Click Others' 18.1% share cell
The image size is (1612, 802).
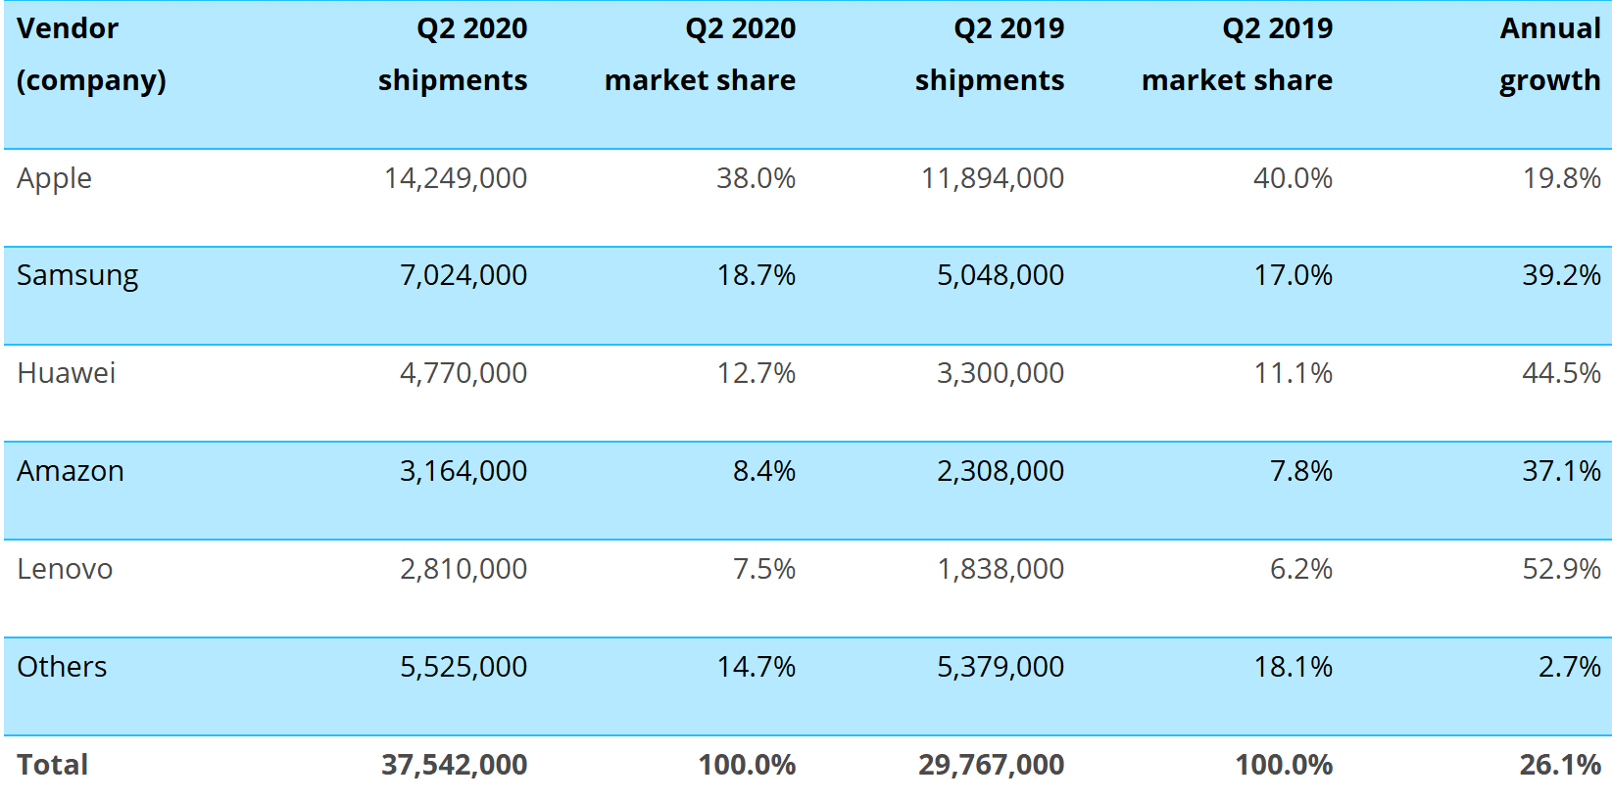pos(1293,667)
